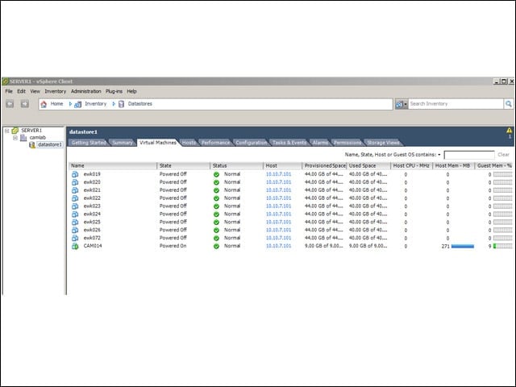Click the Datastores cylinder icon in breadcrumb
Image resolution: width=516 pixels, height=387 pixels.
[121, 104]
